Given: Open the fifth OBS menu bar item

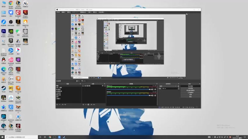Looking at the screenshot, I should [83, 12].
